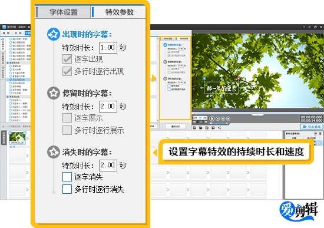Select the 那一年的夏天 subtitle box in the preview
This screenshot has width=324, height=228.
(221, 88)
